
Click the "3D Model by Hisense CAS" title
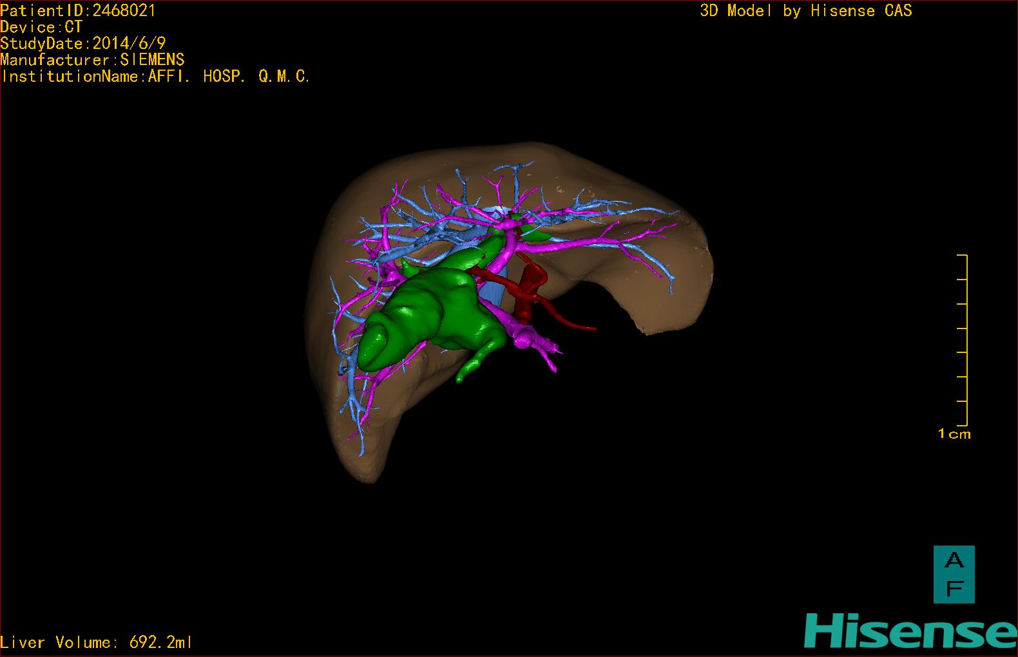tap(805, 11)
